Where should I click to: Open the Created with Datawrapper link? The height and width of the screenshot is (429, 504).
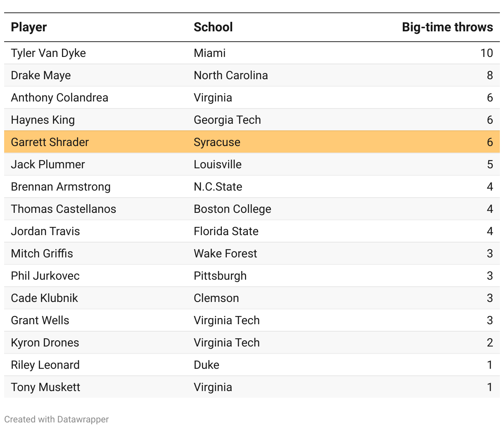point(57,420)
